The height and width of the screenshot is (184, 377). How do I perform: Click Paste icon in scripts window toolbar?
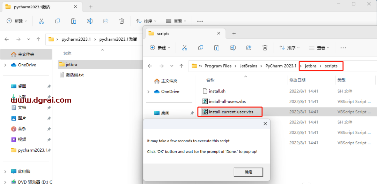[x=217, y=48]
